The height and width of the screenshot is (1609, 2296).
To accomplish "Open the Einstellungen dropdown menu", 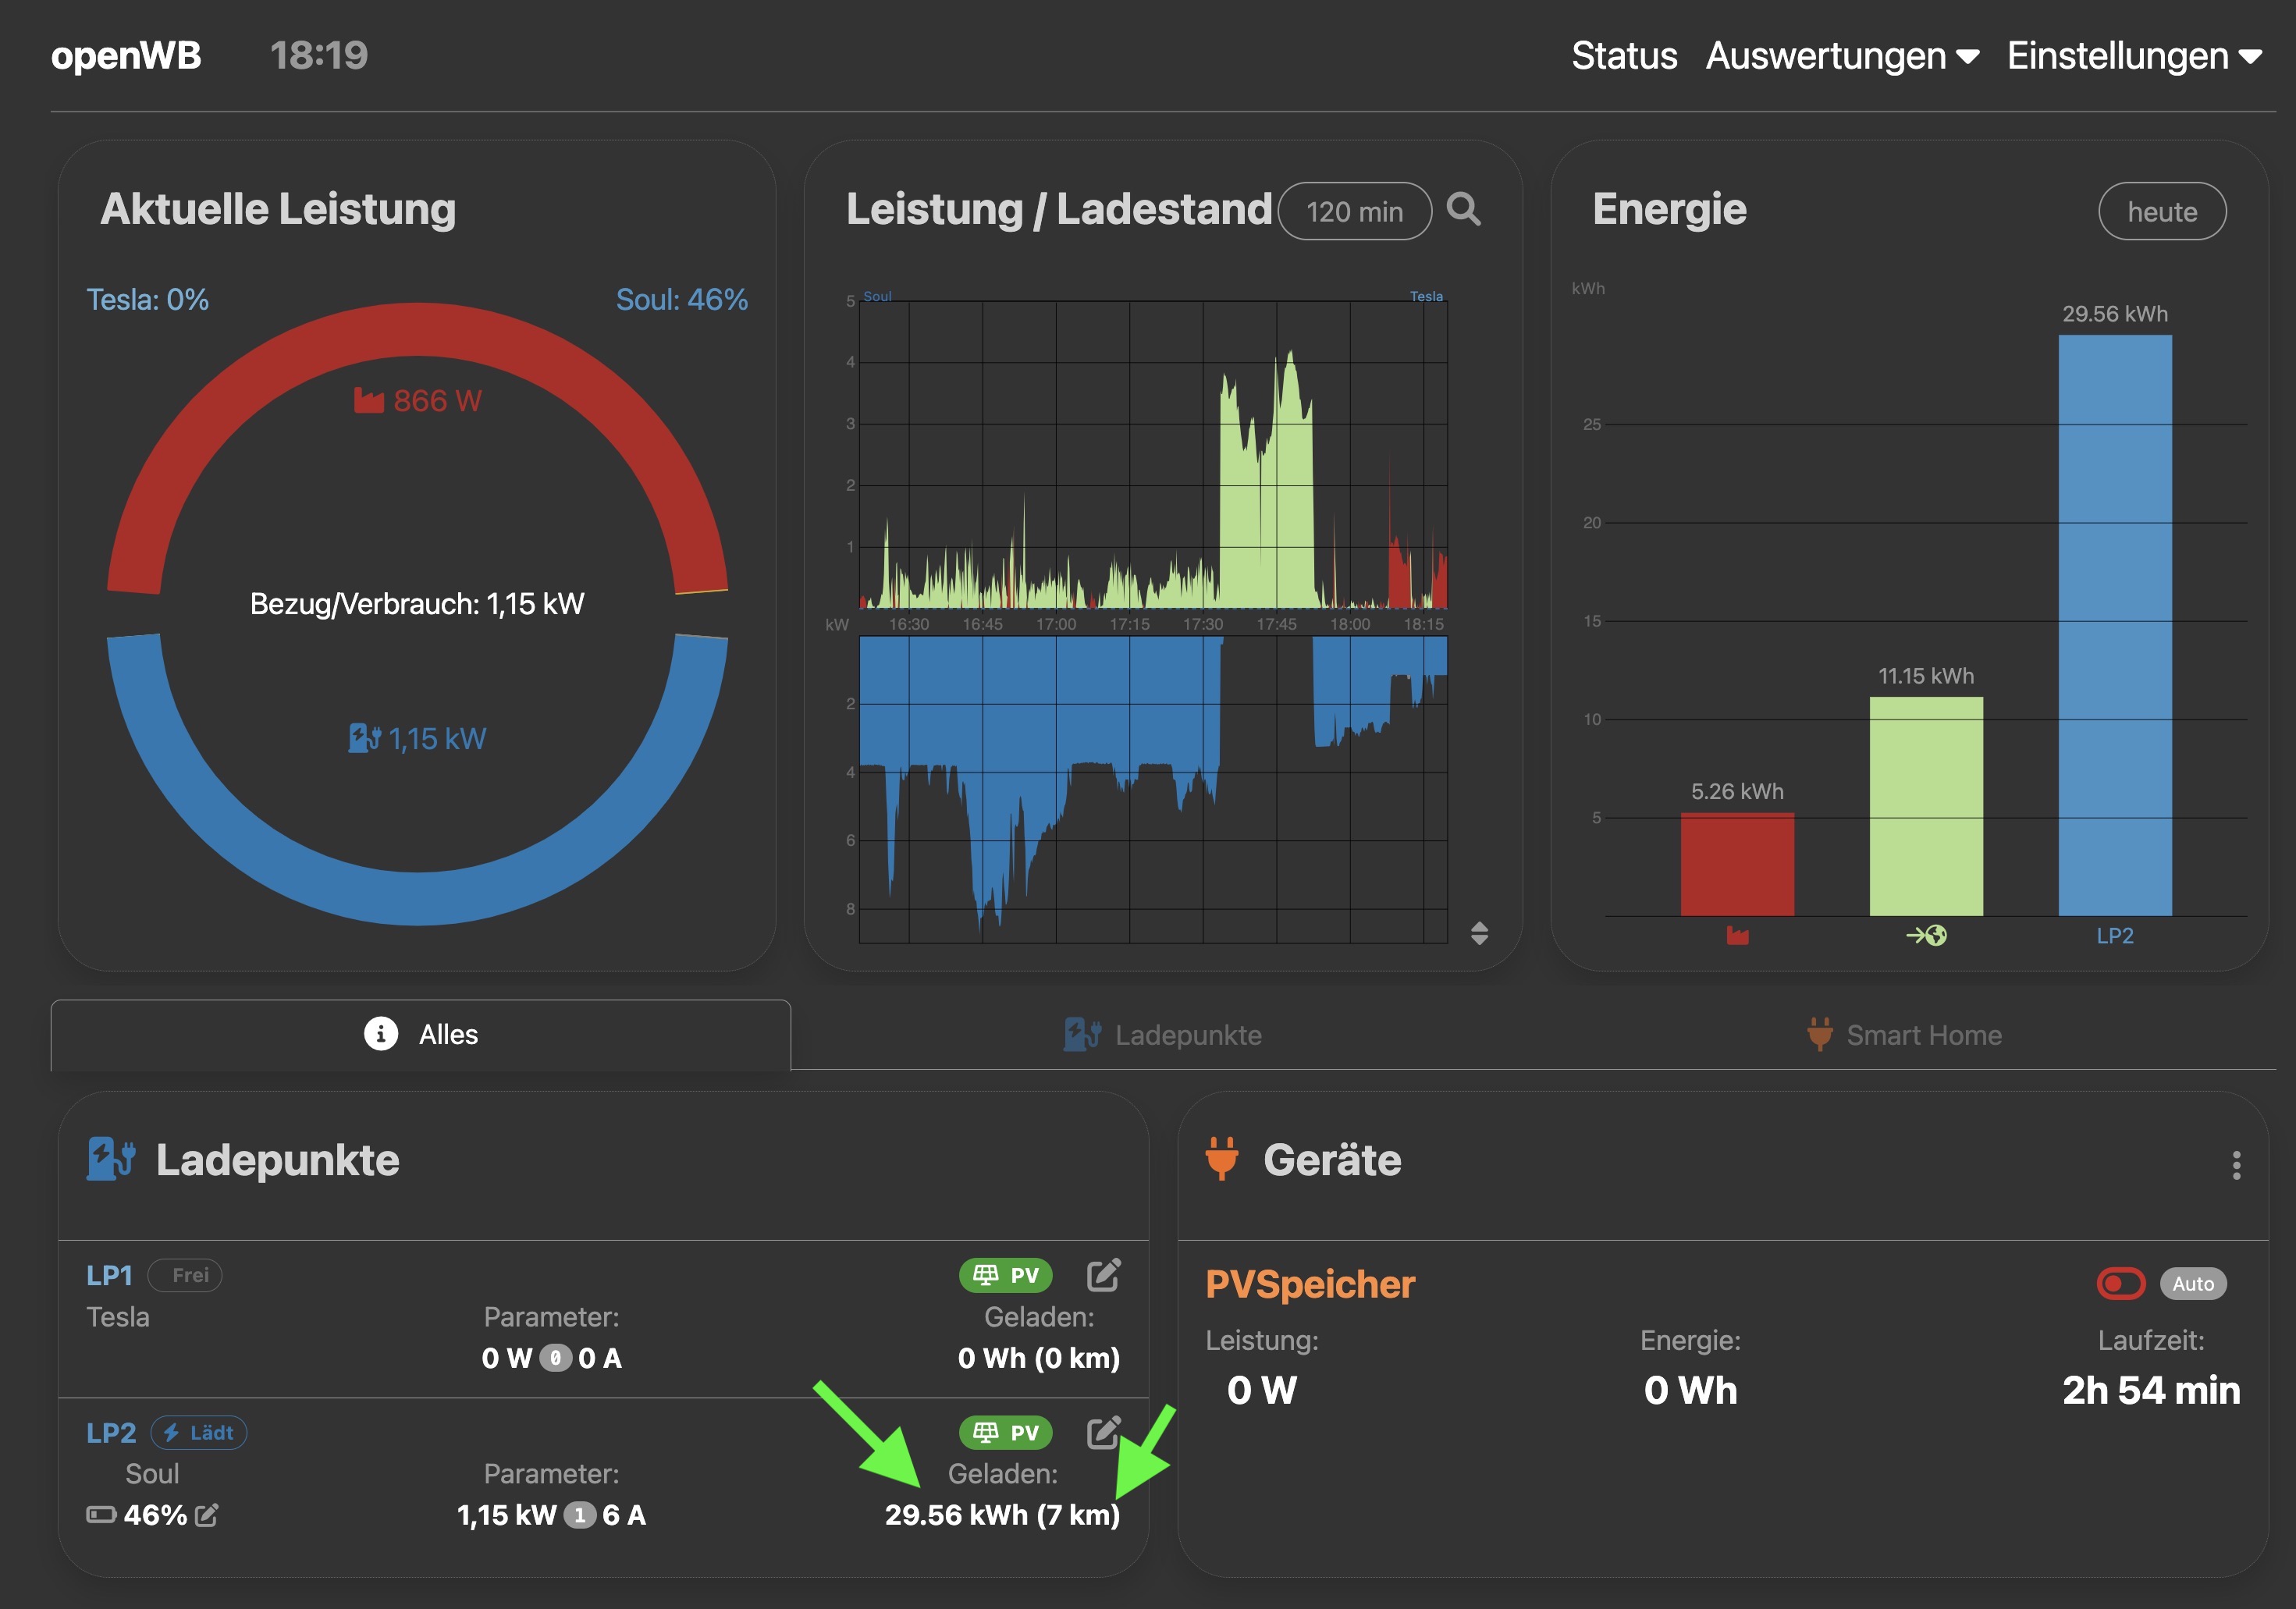I will coord(2133,56).
